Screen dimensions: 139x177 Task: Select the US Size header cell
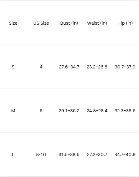(41, 23)
